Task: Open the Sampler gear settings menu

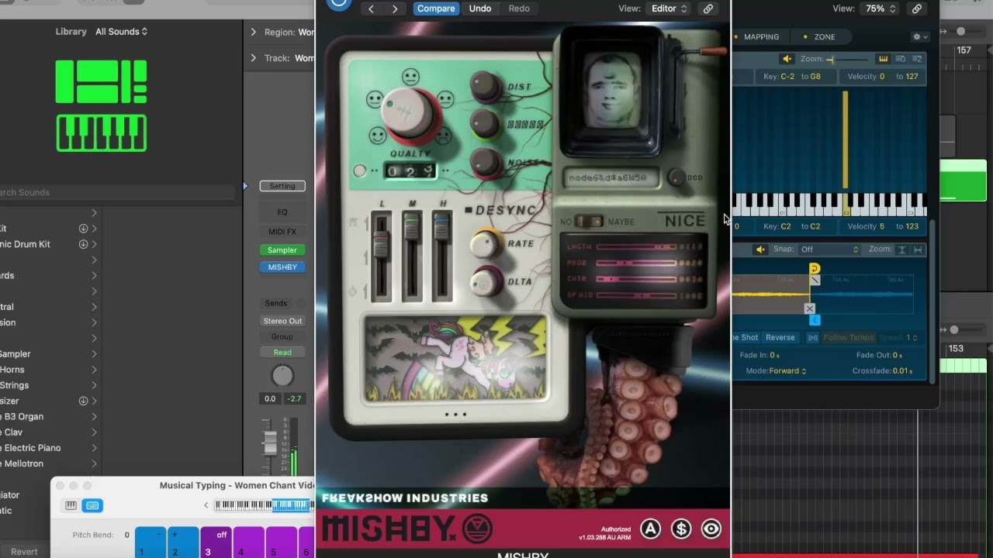Action: [x=919, y=36]
